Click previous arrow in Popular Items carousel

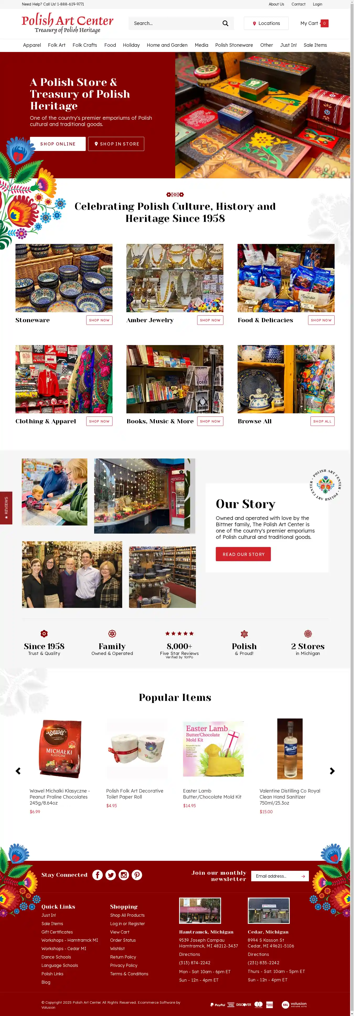[18, 771]
